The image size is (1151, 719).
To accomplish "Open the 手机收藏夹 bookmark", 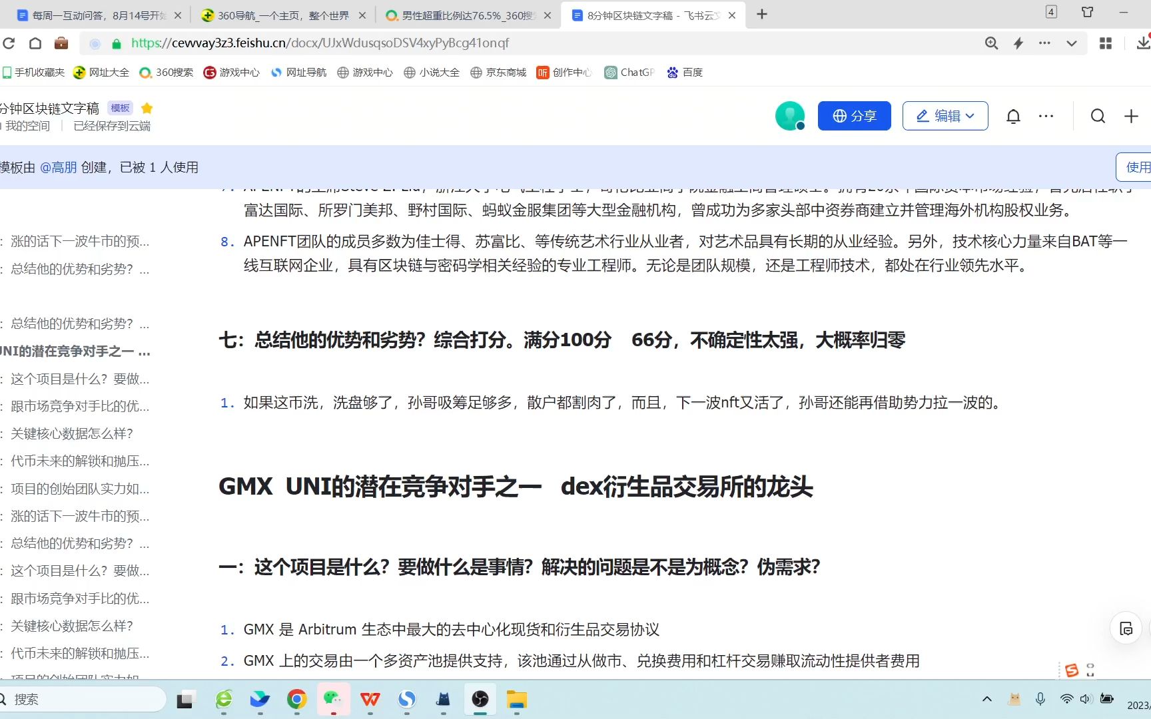I will [x=33, y=72].
